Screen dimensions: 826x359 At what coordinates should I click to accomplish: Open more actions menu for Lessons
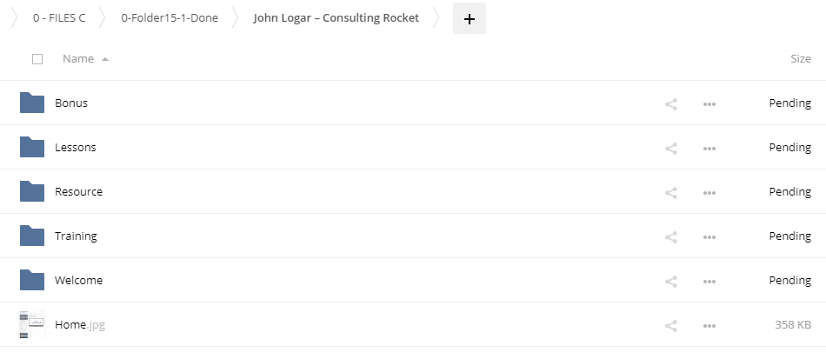pos(709,148)
